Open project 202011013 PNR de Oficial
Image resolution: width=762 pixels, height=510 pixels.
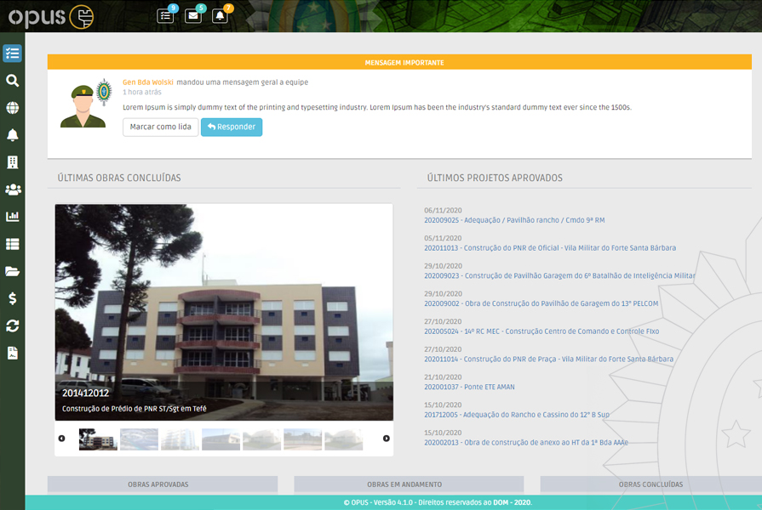point(550,248)
